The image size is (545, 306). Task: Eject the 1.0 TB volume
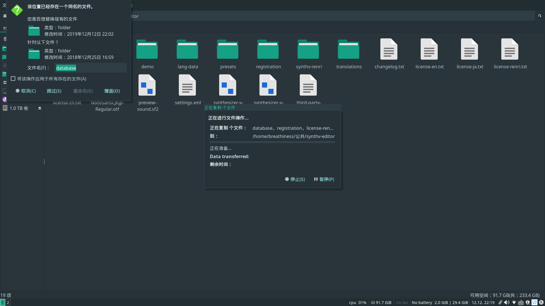pyautogui.click(x=40, y=108)
